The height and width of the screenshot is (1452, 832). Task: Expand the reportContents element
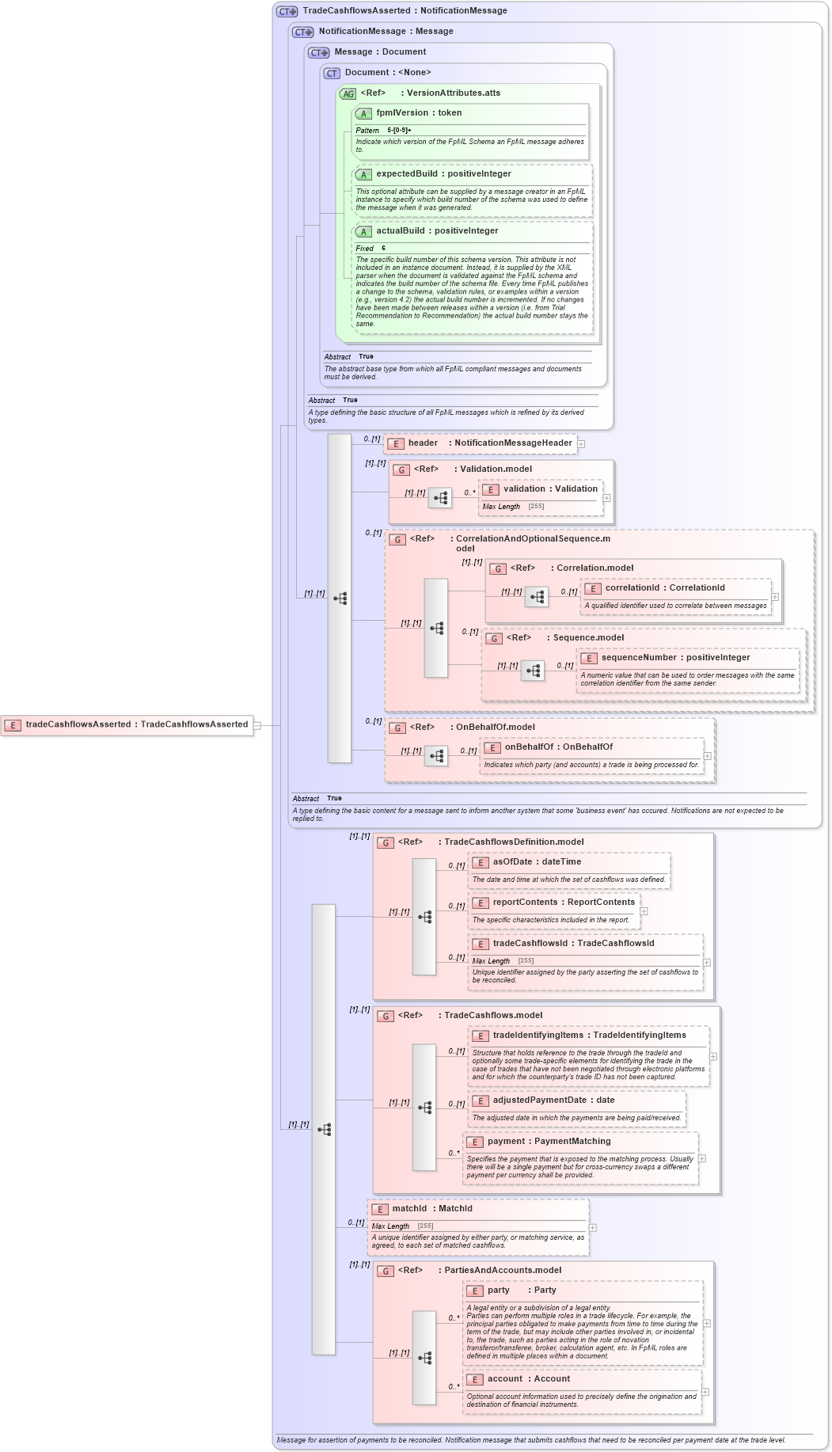point(644,911)
